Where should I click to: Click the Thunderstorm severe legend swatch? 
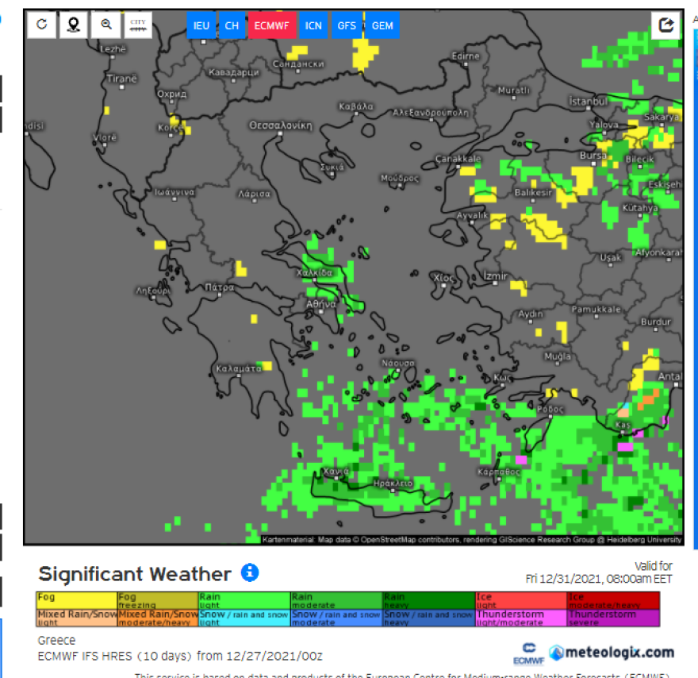coord(613,618)
